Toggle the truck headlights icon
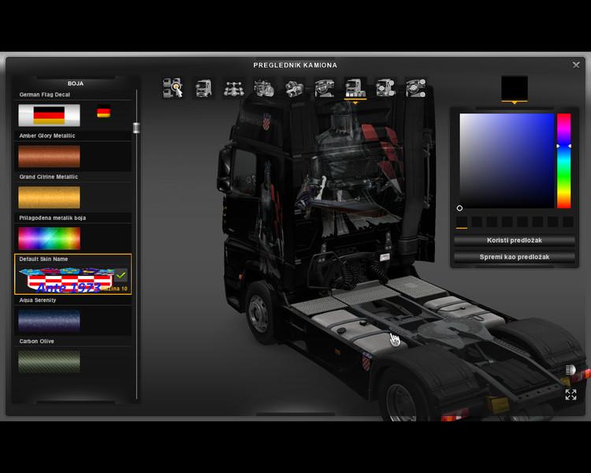Image resolution: width=591 pixels, height=473 pixels. (x=571, y=371)
